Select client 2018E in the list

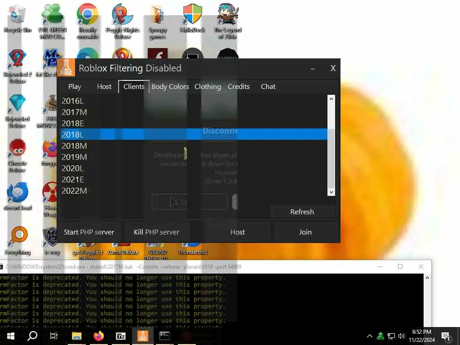coord(194,123)
